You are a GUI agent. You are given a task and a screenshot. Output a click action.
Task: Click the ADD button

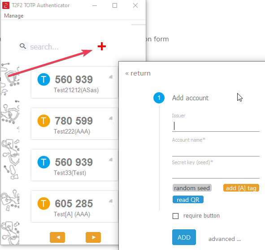point(184,237)
